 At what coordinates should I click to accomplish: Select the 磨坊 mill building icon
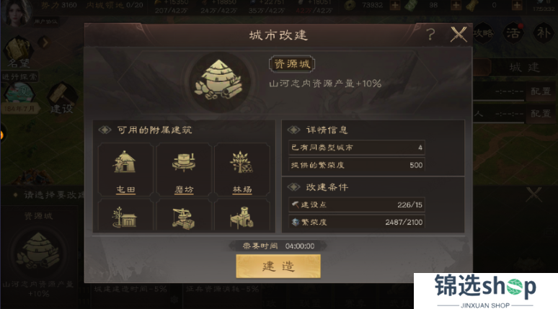coord(184,169)
